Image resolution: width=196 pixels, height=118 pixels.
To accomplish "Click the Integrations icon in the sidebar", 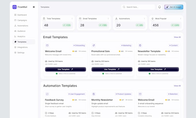I will click(15, 47).
